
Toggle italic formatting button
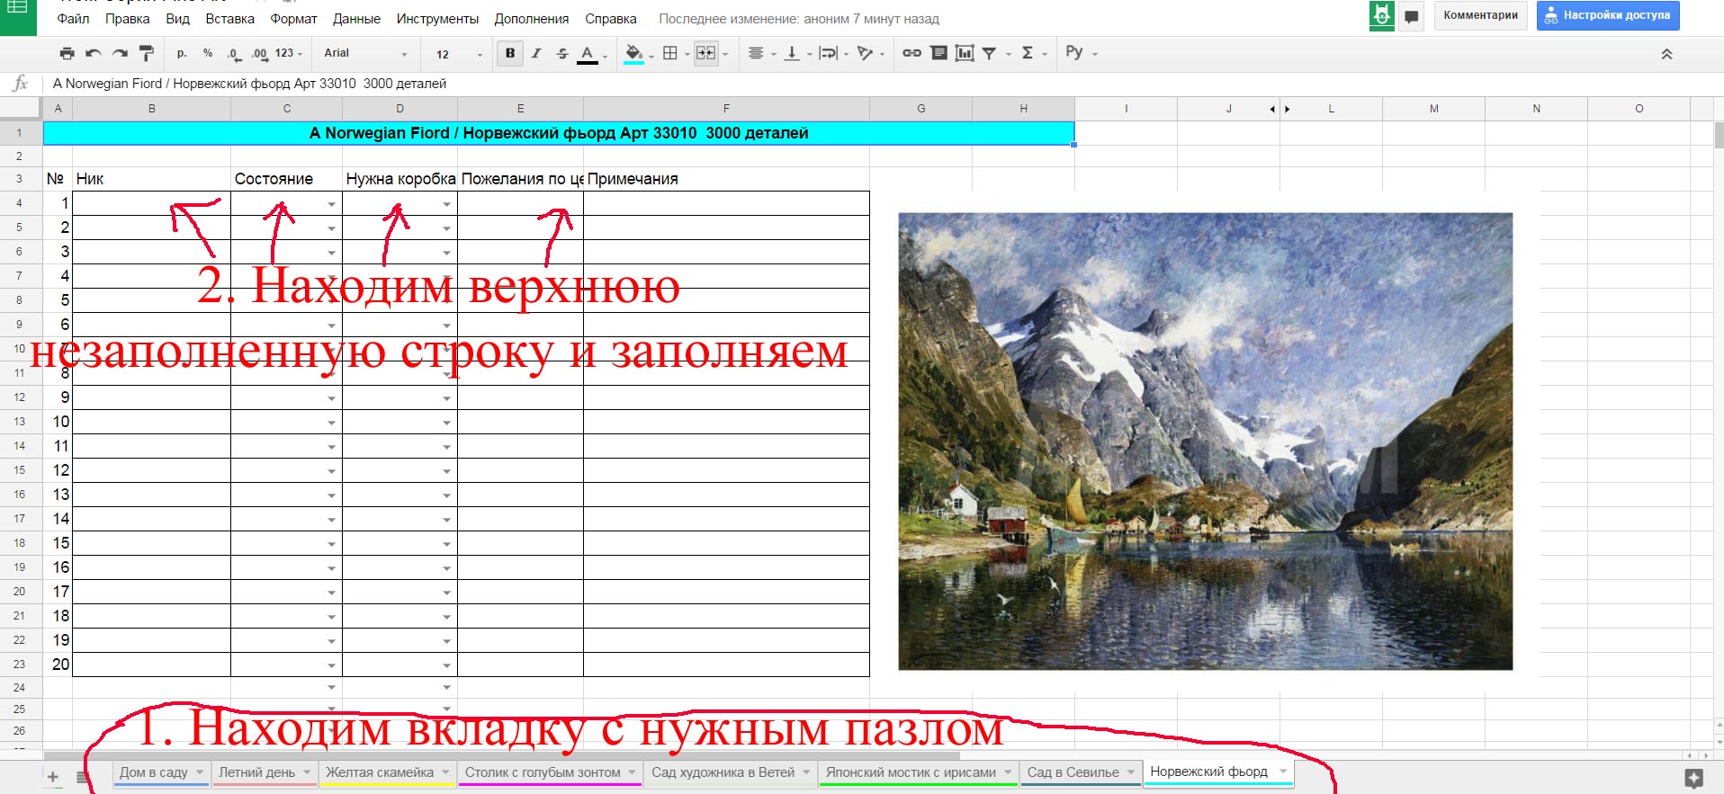(536, 54)
